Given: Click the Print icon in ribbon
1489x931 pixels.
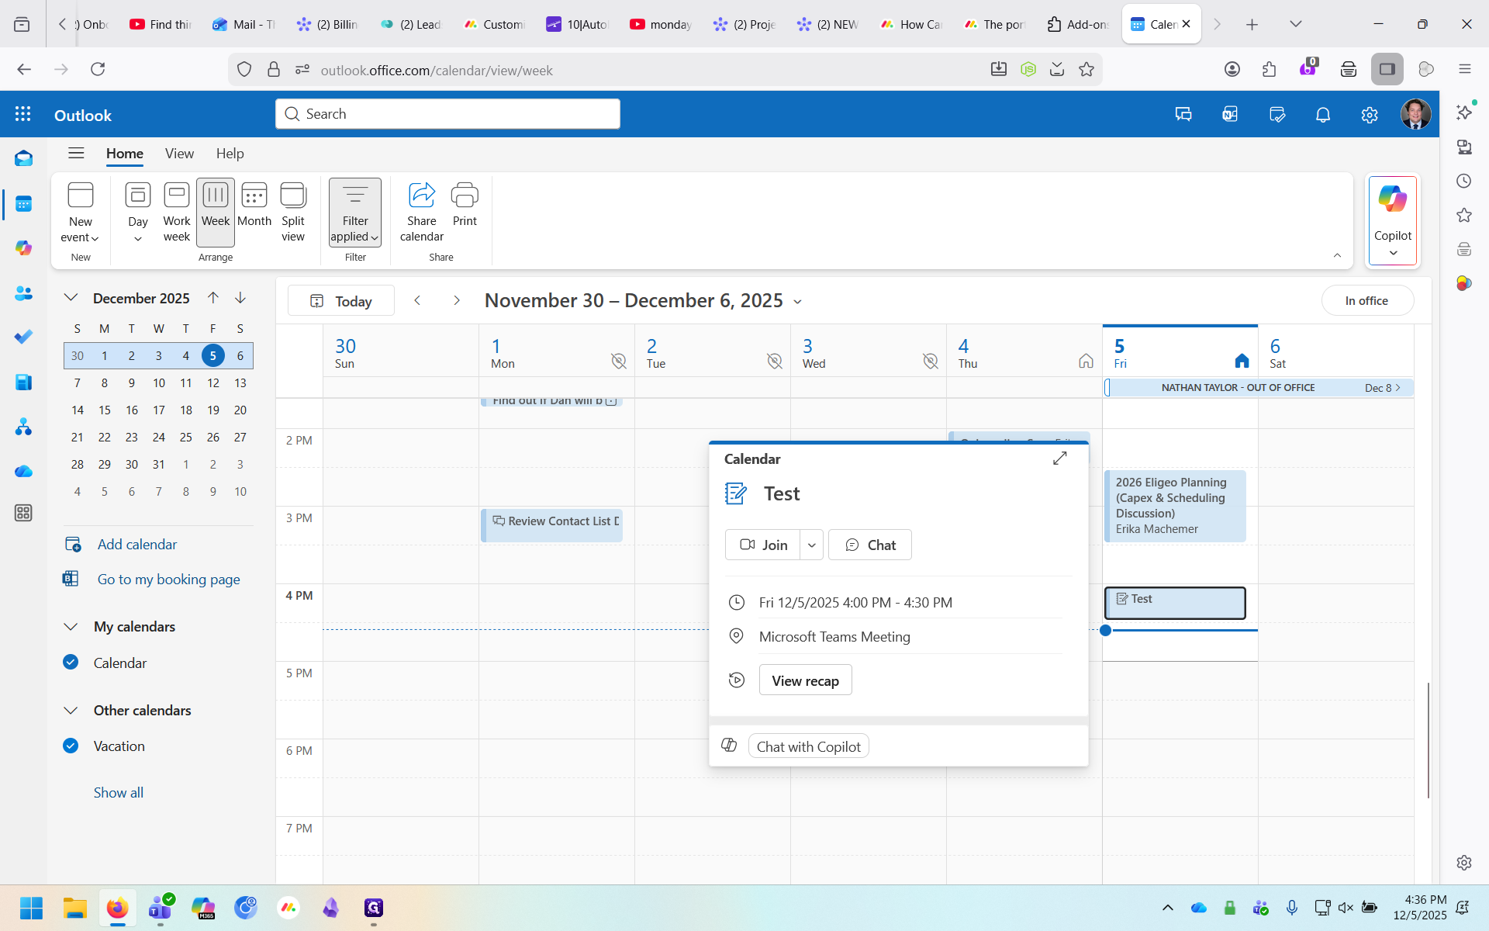Looking at the screenshot, I should tap(465, 196).
